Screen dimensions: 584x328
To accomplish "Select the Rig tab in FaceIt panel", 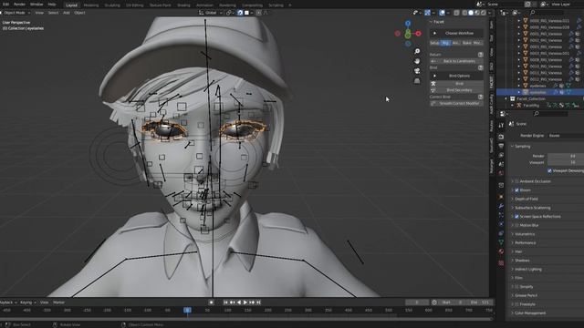I will click(445, 43).
